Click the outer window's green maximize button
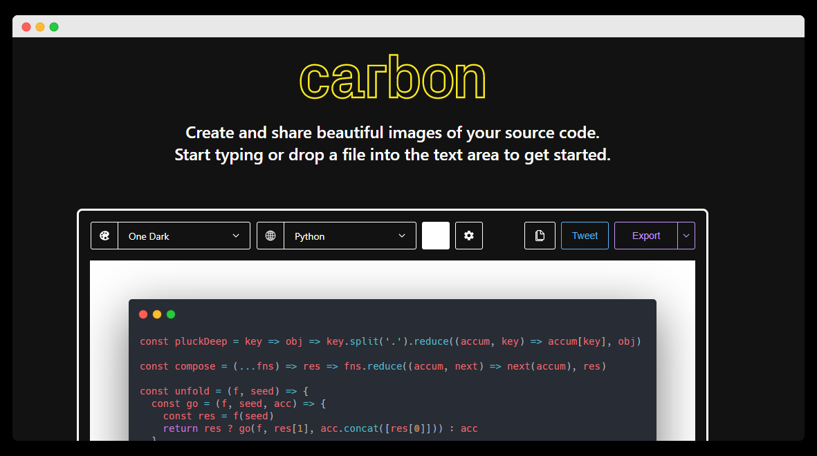The height and width of the screenshot is (456, 817). (54, 27)
